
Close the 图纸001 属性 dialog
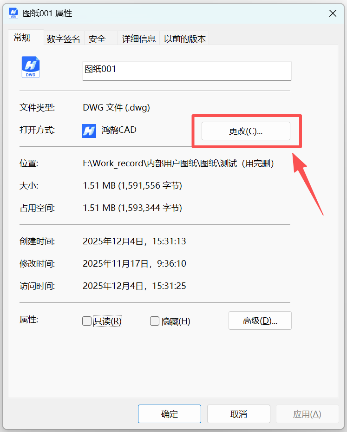tap(333, 13)
